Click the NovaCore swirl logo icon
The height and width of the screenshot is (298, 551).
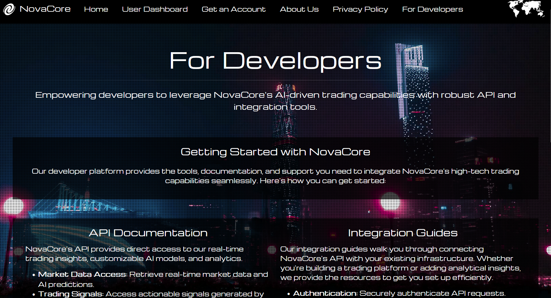click(x=9, y=9)
